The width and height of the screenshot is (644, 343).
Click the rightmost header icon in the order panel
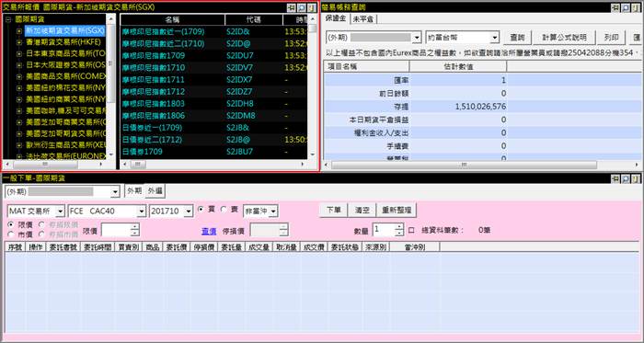pos(636,178)
